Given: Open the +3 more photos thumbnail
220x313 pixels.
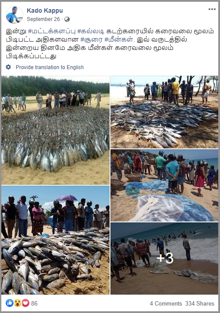Looking at the screenshot, I should 164,258.
